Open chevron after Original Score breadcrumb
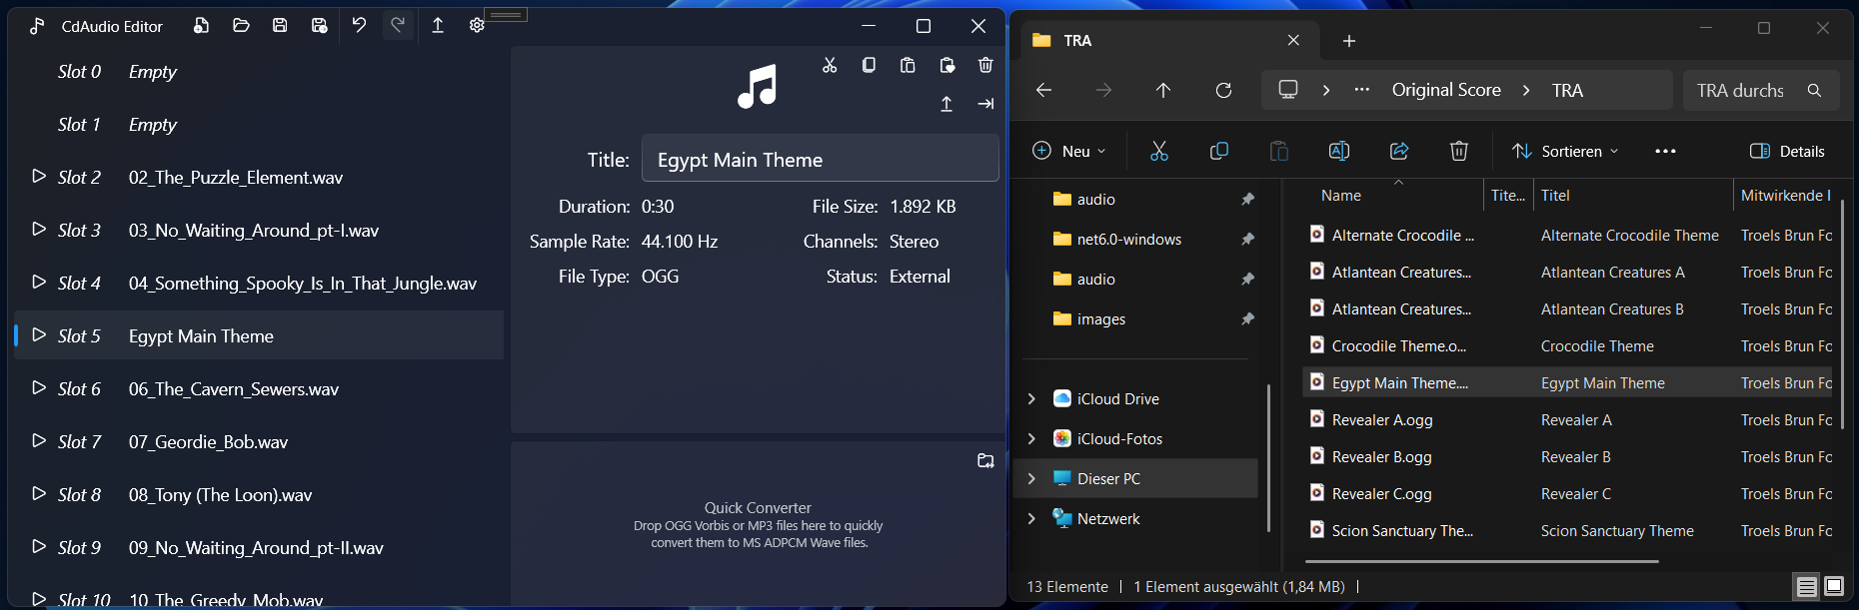This screenshot has height=610, width=1859. point(1526,90)
